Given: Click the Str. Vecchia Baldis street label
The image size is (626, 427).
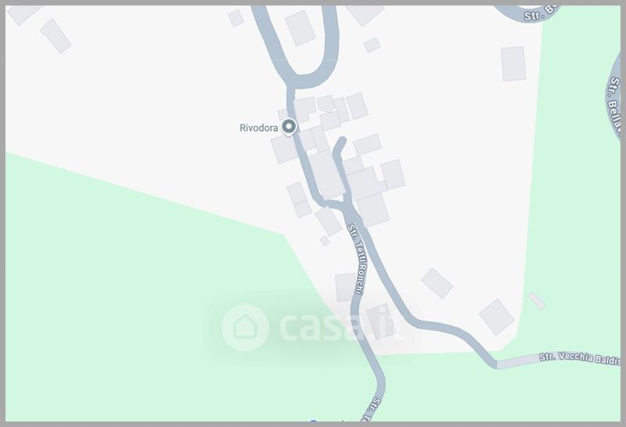Looking at the screenshot, I should (x=580, y=357).
